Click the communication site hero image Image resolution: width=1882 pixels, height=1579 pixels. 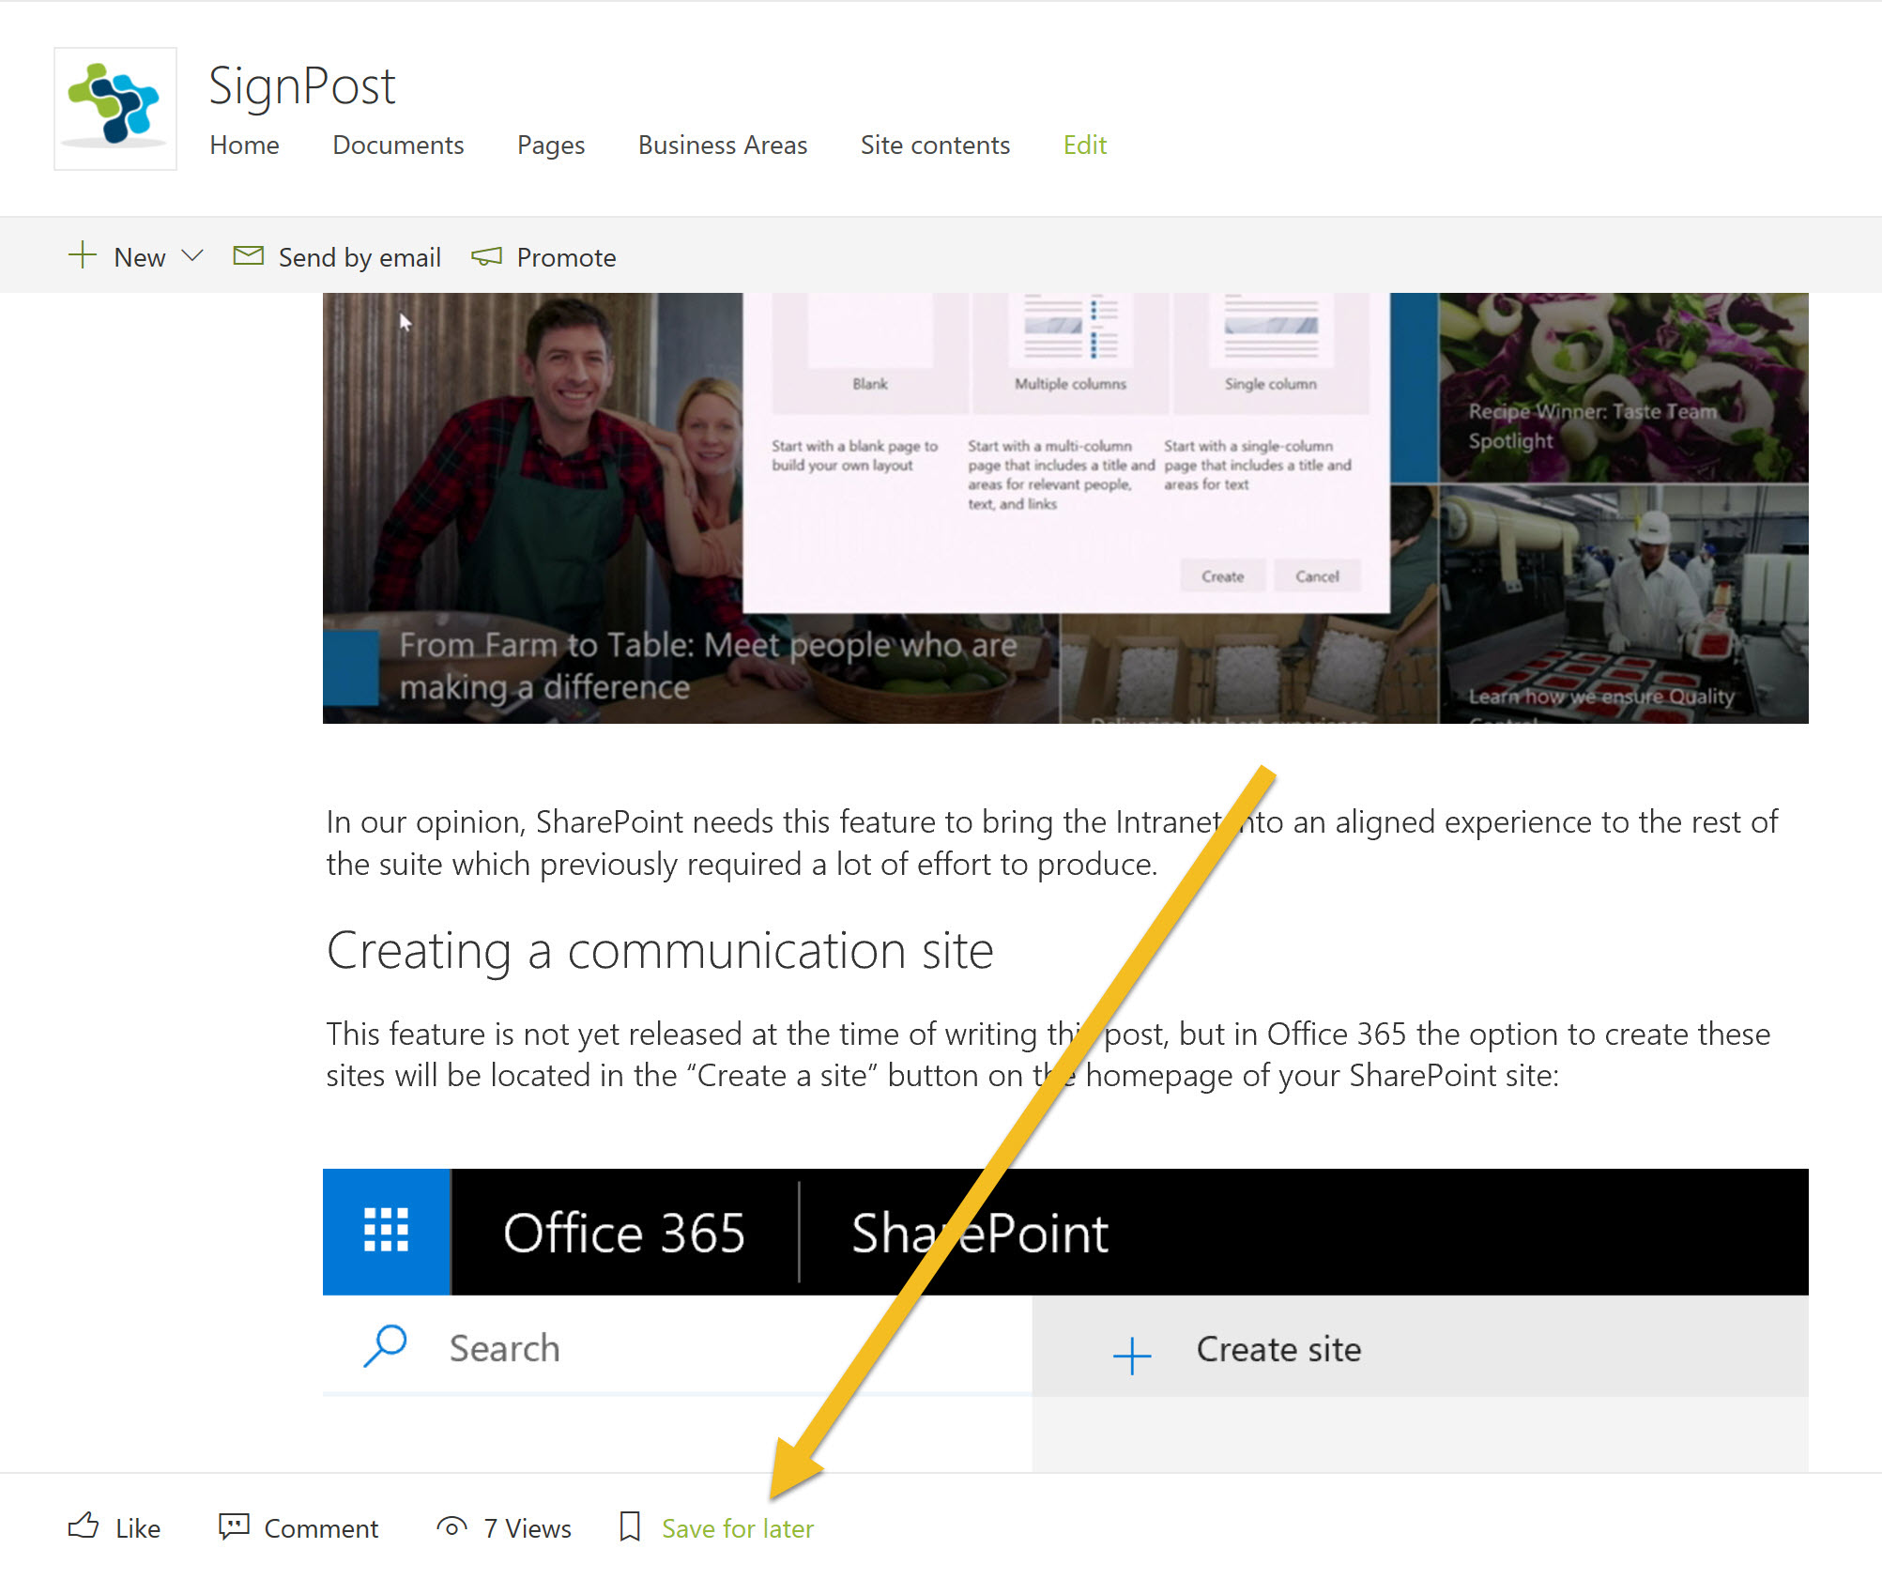(1064, 508)
